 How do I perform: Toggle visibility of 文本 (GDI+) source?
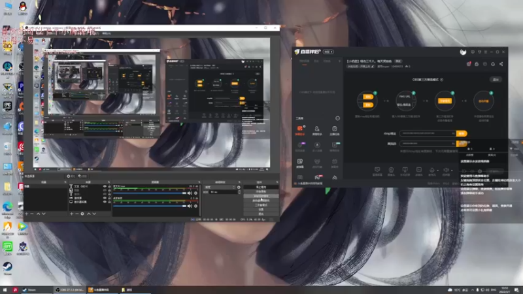(105, 186)
